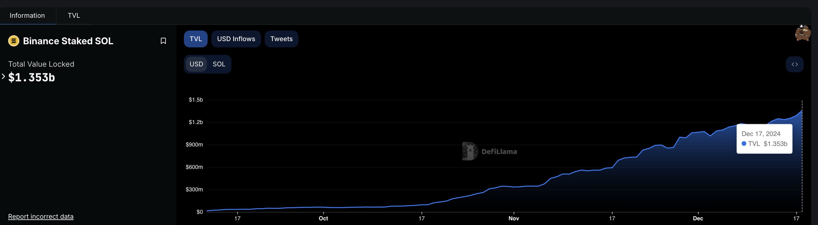Enable the Tweets chart overlay

click(281, 39)
